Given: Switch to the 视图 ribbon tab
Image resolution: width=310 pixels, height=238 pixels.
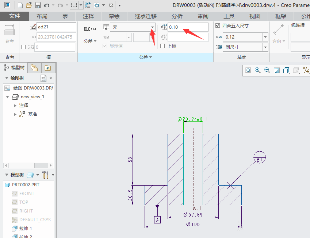Looking at the screenshot, I should point(254,16).
